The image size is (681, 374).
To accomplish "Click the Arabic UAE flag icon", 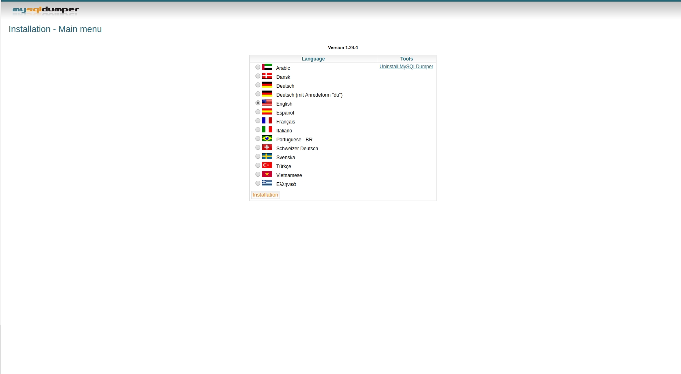I will [267, 67].
